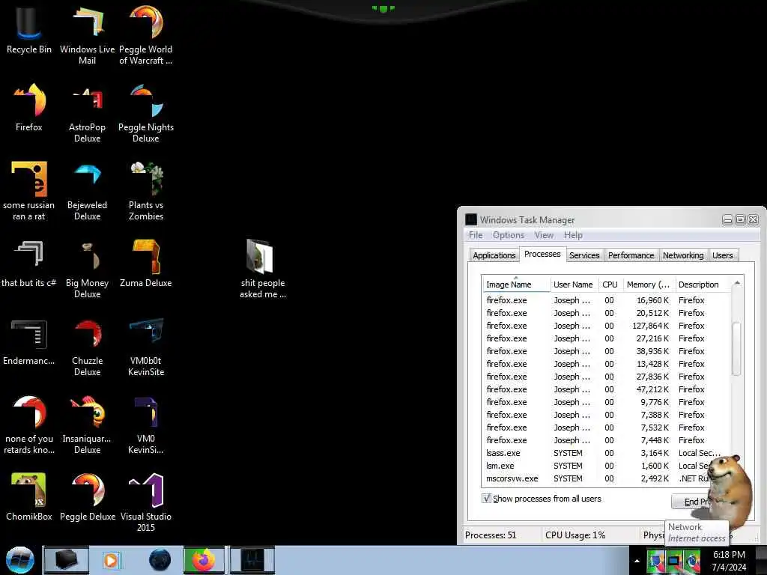Select firefox.exe row using 9,776 K
Viewport: 767px width, 575px height.
point(607,402)
